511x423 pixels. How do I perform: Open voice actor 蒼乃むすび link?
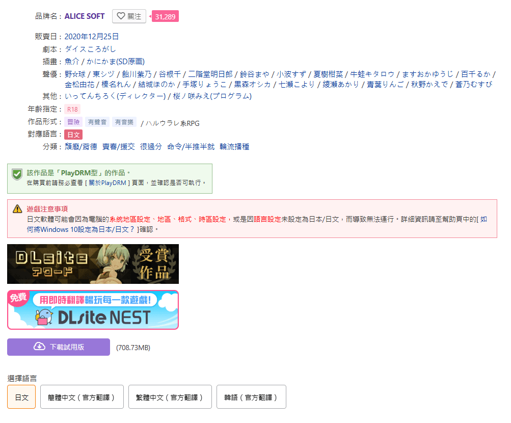474,85
